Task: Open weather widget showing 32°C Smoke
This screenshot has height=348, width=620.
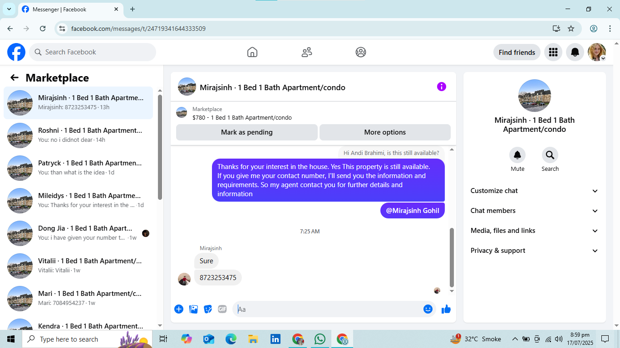Action: pos(476,339)
